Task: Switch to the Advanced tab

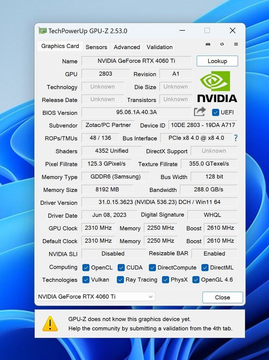Action: tap(127, 47)
